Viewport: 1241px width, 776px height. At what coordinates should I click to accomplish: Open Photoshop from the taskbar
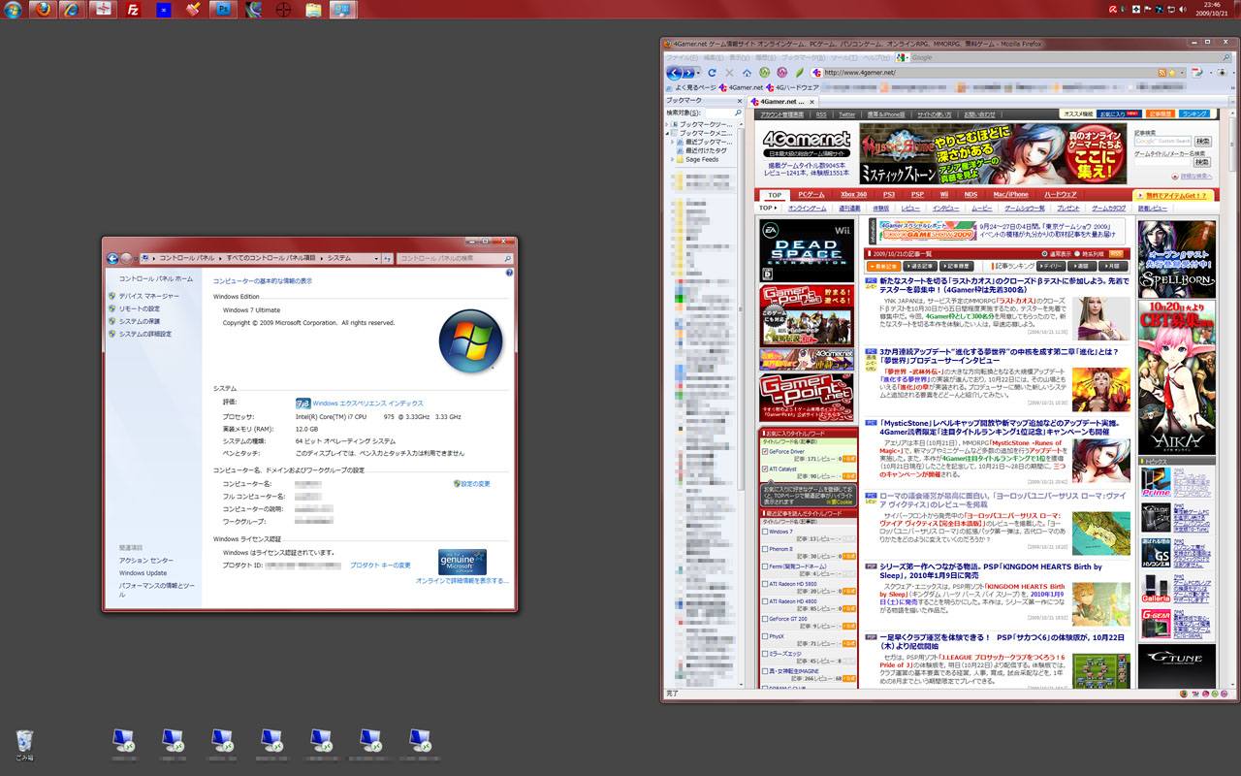click(222, 11)
